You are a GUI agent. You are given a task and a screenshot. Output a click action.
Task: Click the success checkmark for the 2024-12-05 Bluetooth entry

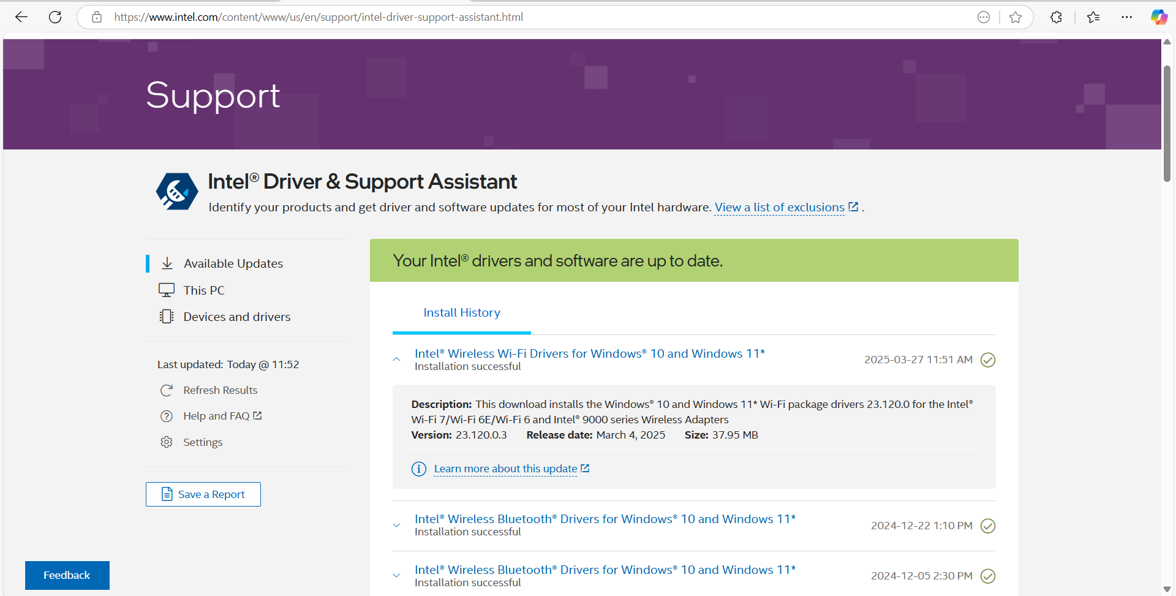pos(988,576)
